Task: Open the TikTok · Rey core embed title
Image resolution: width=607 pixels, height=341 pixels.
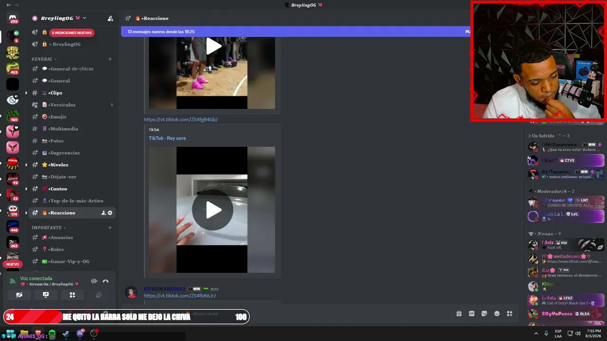Action: (167, 138)
